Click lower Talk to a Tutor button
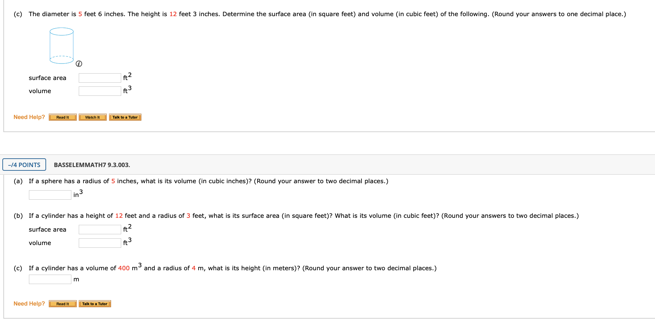655x322 pixels. tap(95, 304)
